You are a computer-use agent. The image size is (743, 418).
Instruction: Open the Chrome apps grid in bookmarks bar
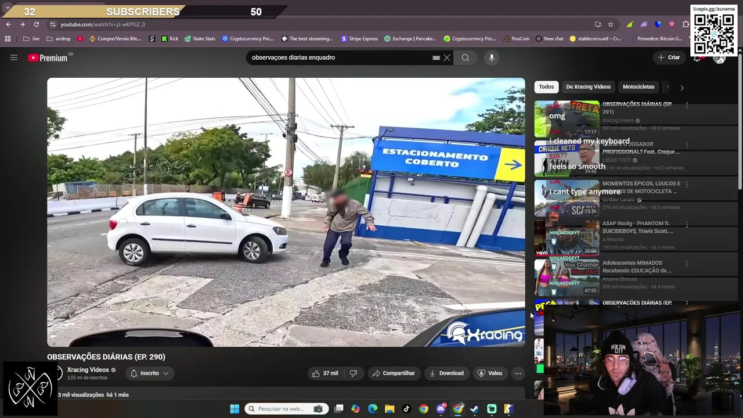[x=8, y=39]
